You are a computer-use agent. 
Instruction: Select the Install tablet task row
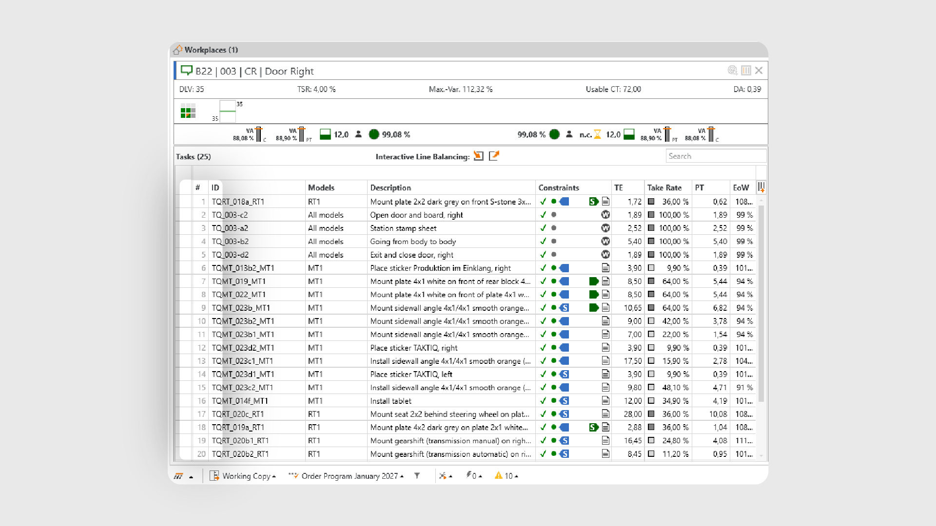pyautogui.click(x=390, y=401)
